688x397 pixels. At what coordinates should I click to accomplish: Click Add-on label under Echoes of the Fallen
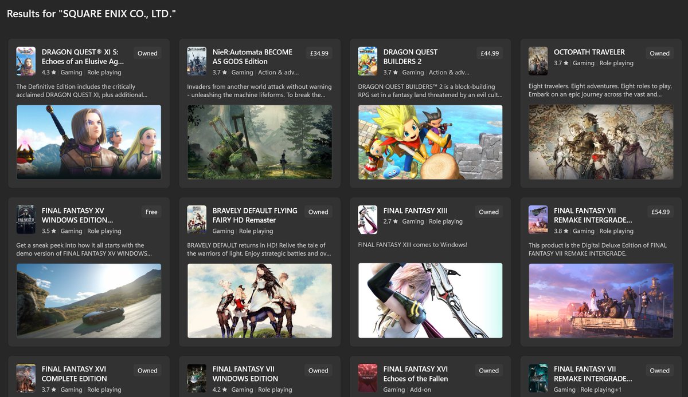420,390
